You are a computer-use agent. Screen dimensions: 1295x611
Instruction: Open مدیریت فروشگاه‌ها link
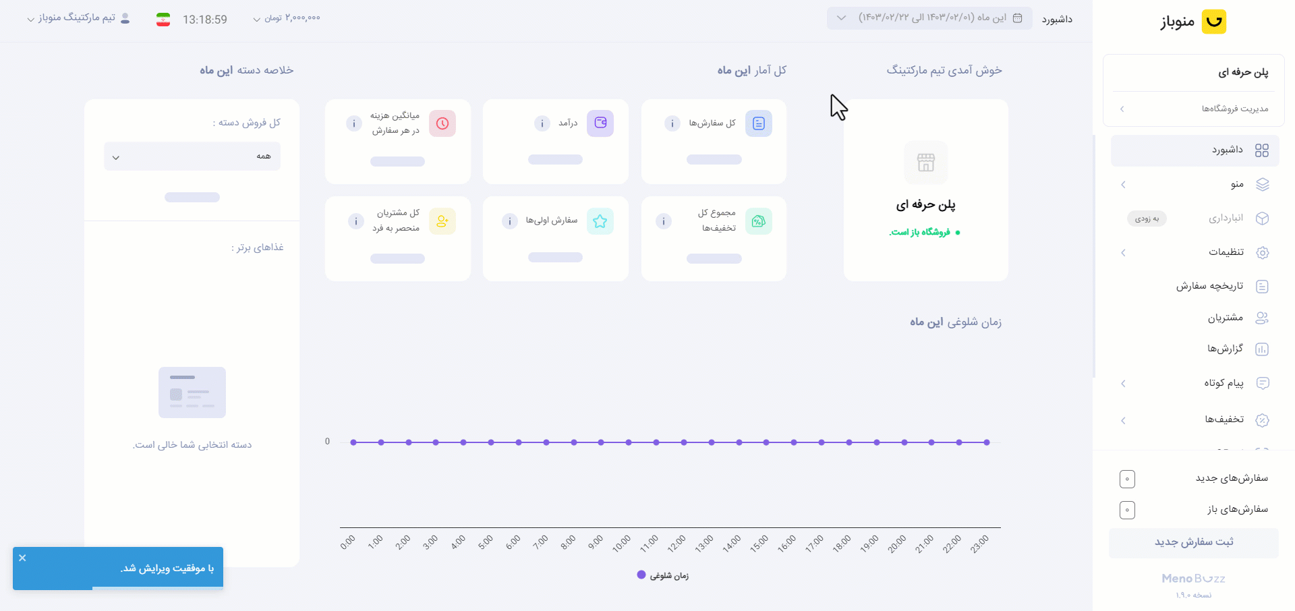tap(1194, 109)
